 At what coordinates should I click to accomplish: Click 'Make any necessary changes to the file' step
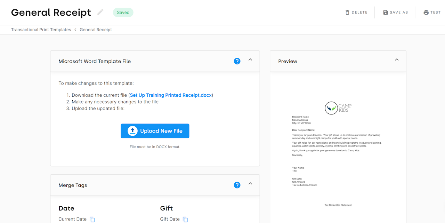tap(115, 102)
